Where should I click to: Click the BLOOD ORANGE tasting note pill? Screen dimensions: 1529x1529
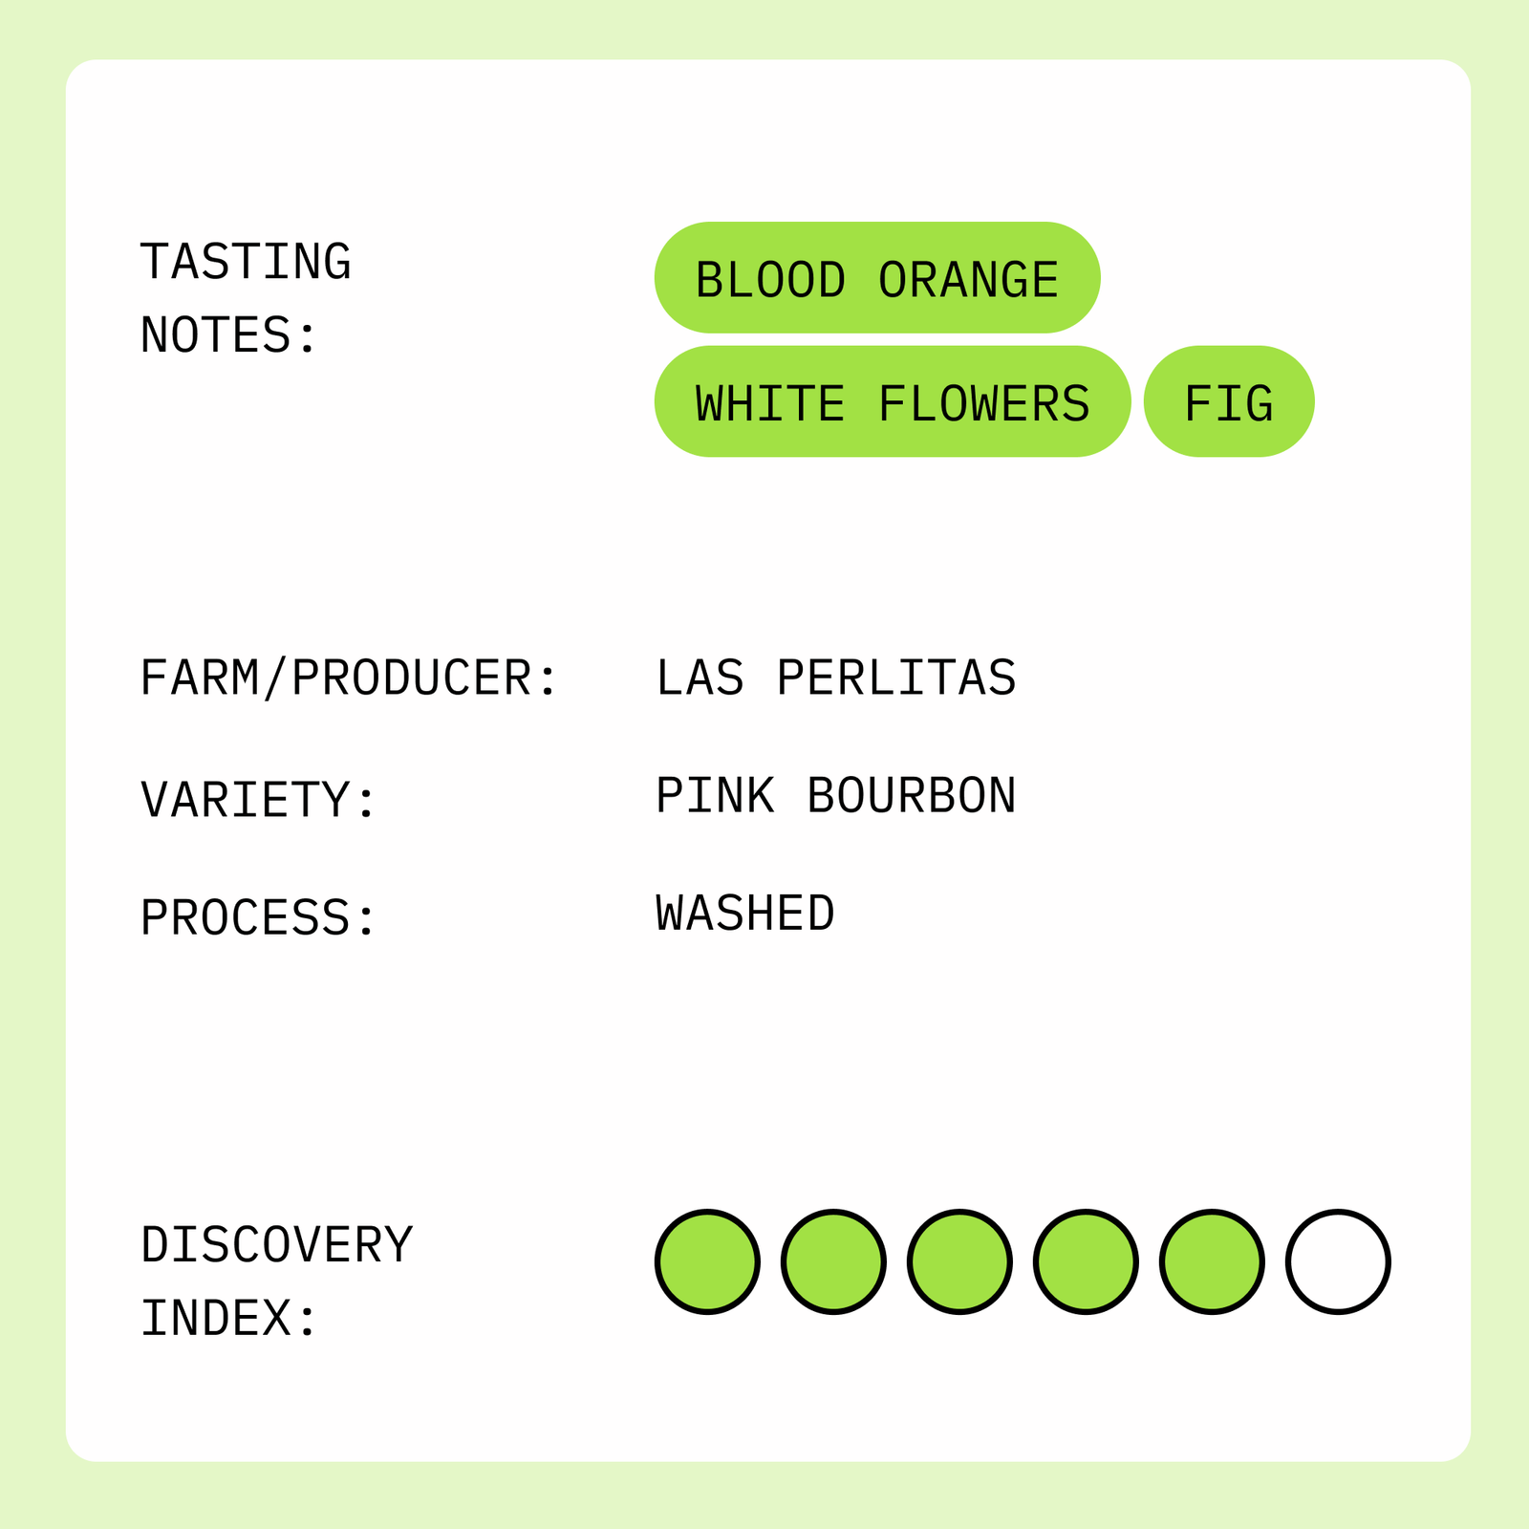[x=876, y=278]
